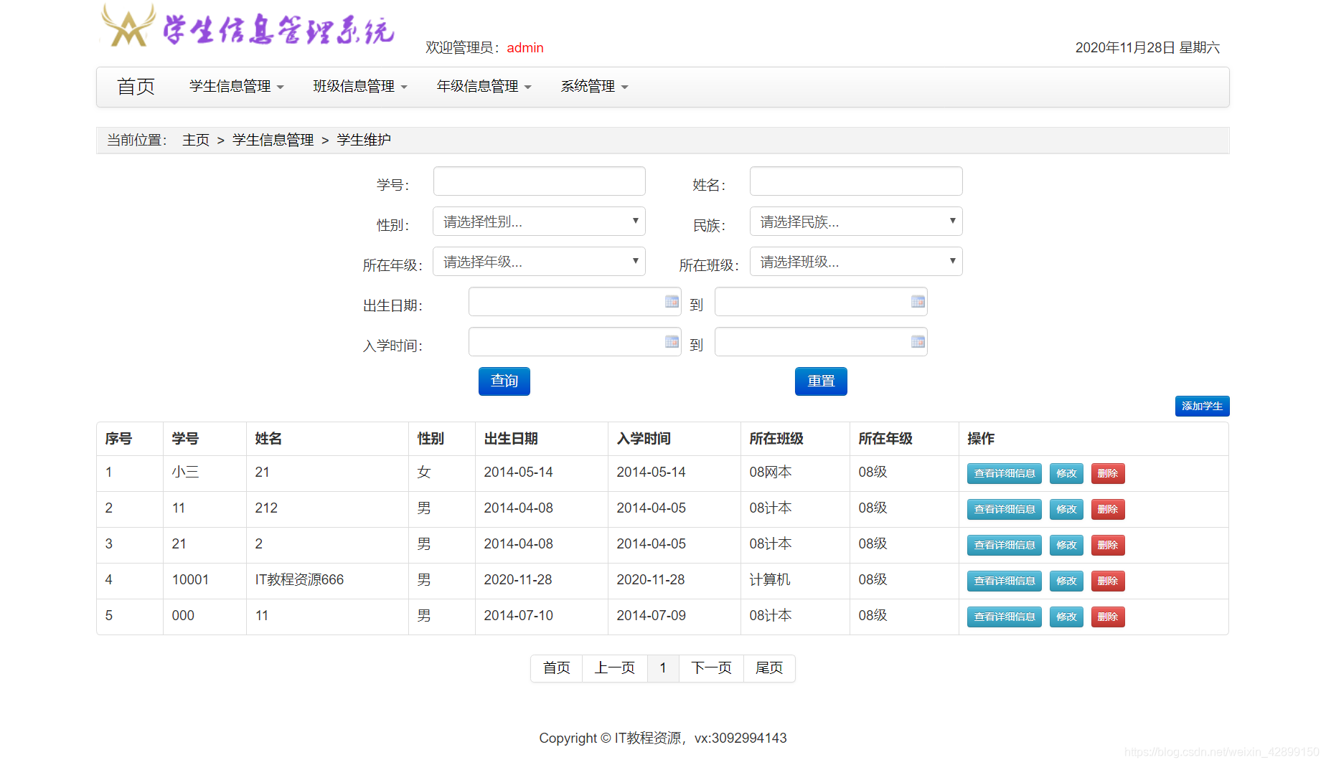This screenshot has height=765, width=1326.
Task: Click 修改 for student named 212
Action: [1066, 509]
